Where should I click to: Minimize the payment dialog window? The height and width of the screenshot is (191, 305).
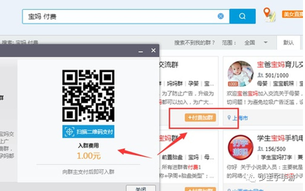141,51
